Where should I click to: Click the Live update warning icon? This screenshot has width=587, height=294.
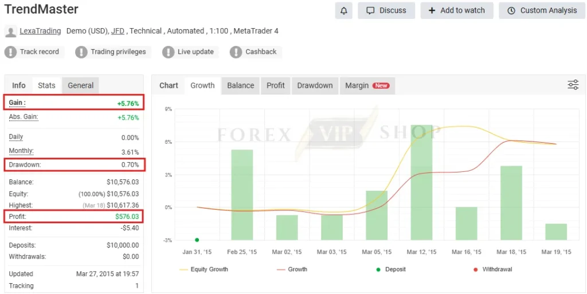pyautogui.click(x=169, y=52)
